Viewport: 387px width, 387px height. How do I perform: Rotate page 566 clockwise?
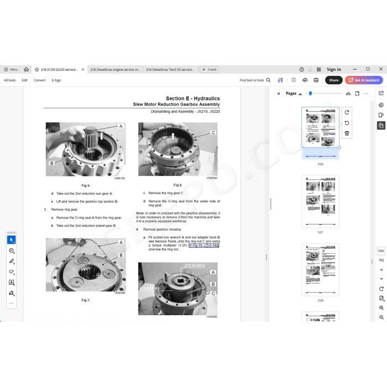coord(347,113)
